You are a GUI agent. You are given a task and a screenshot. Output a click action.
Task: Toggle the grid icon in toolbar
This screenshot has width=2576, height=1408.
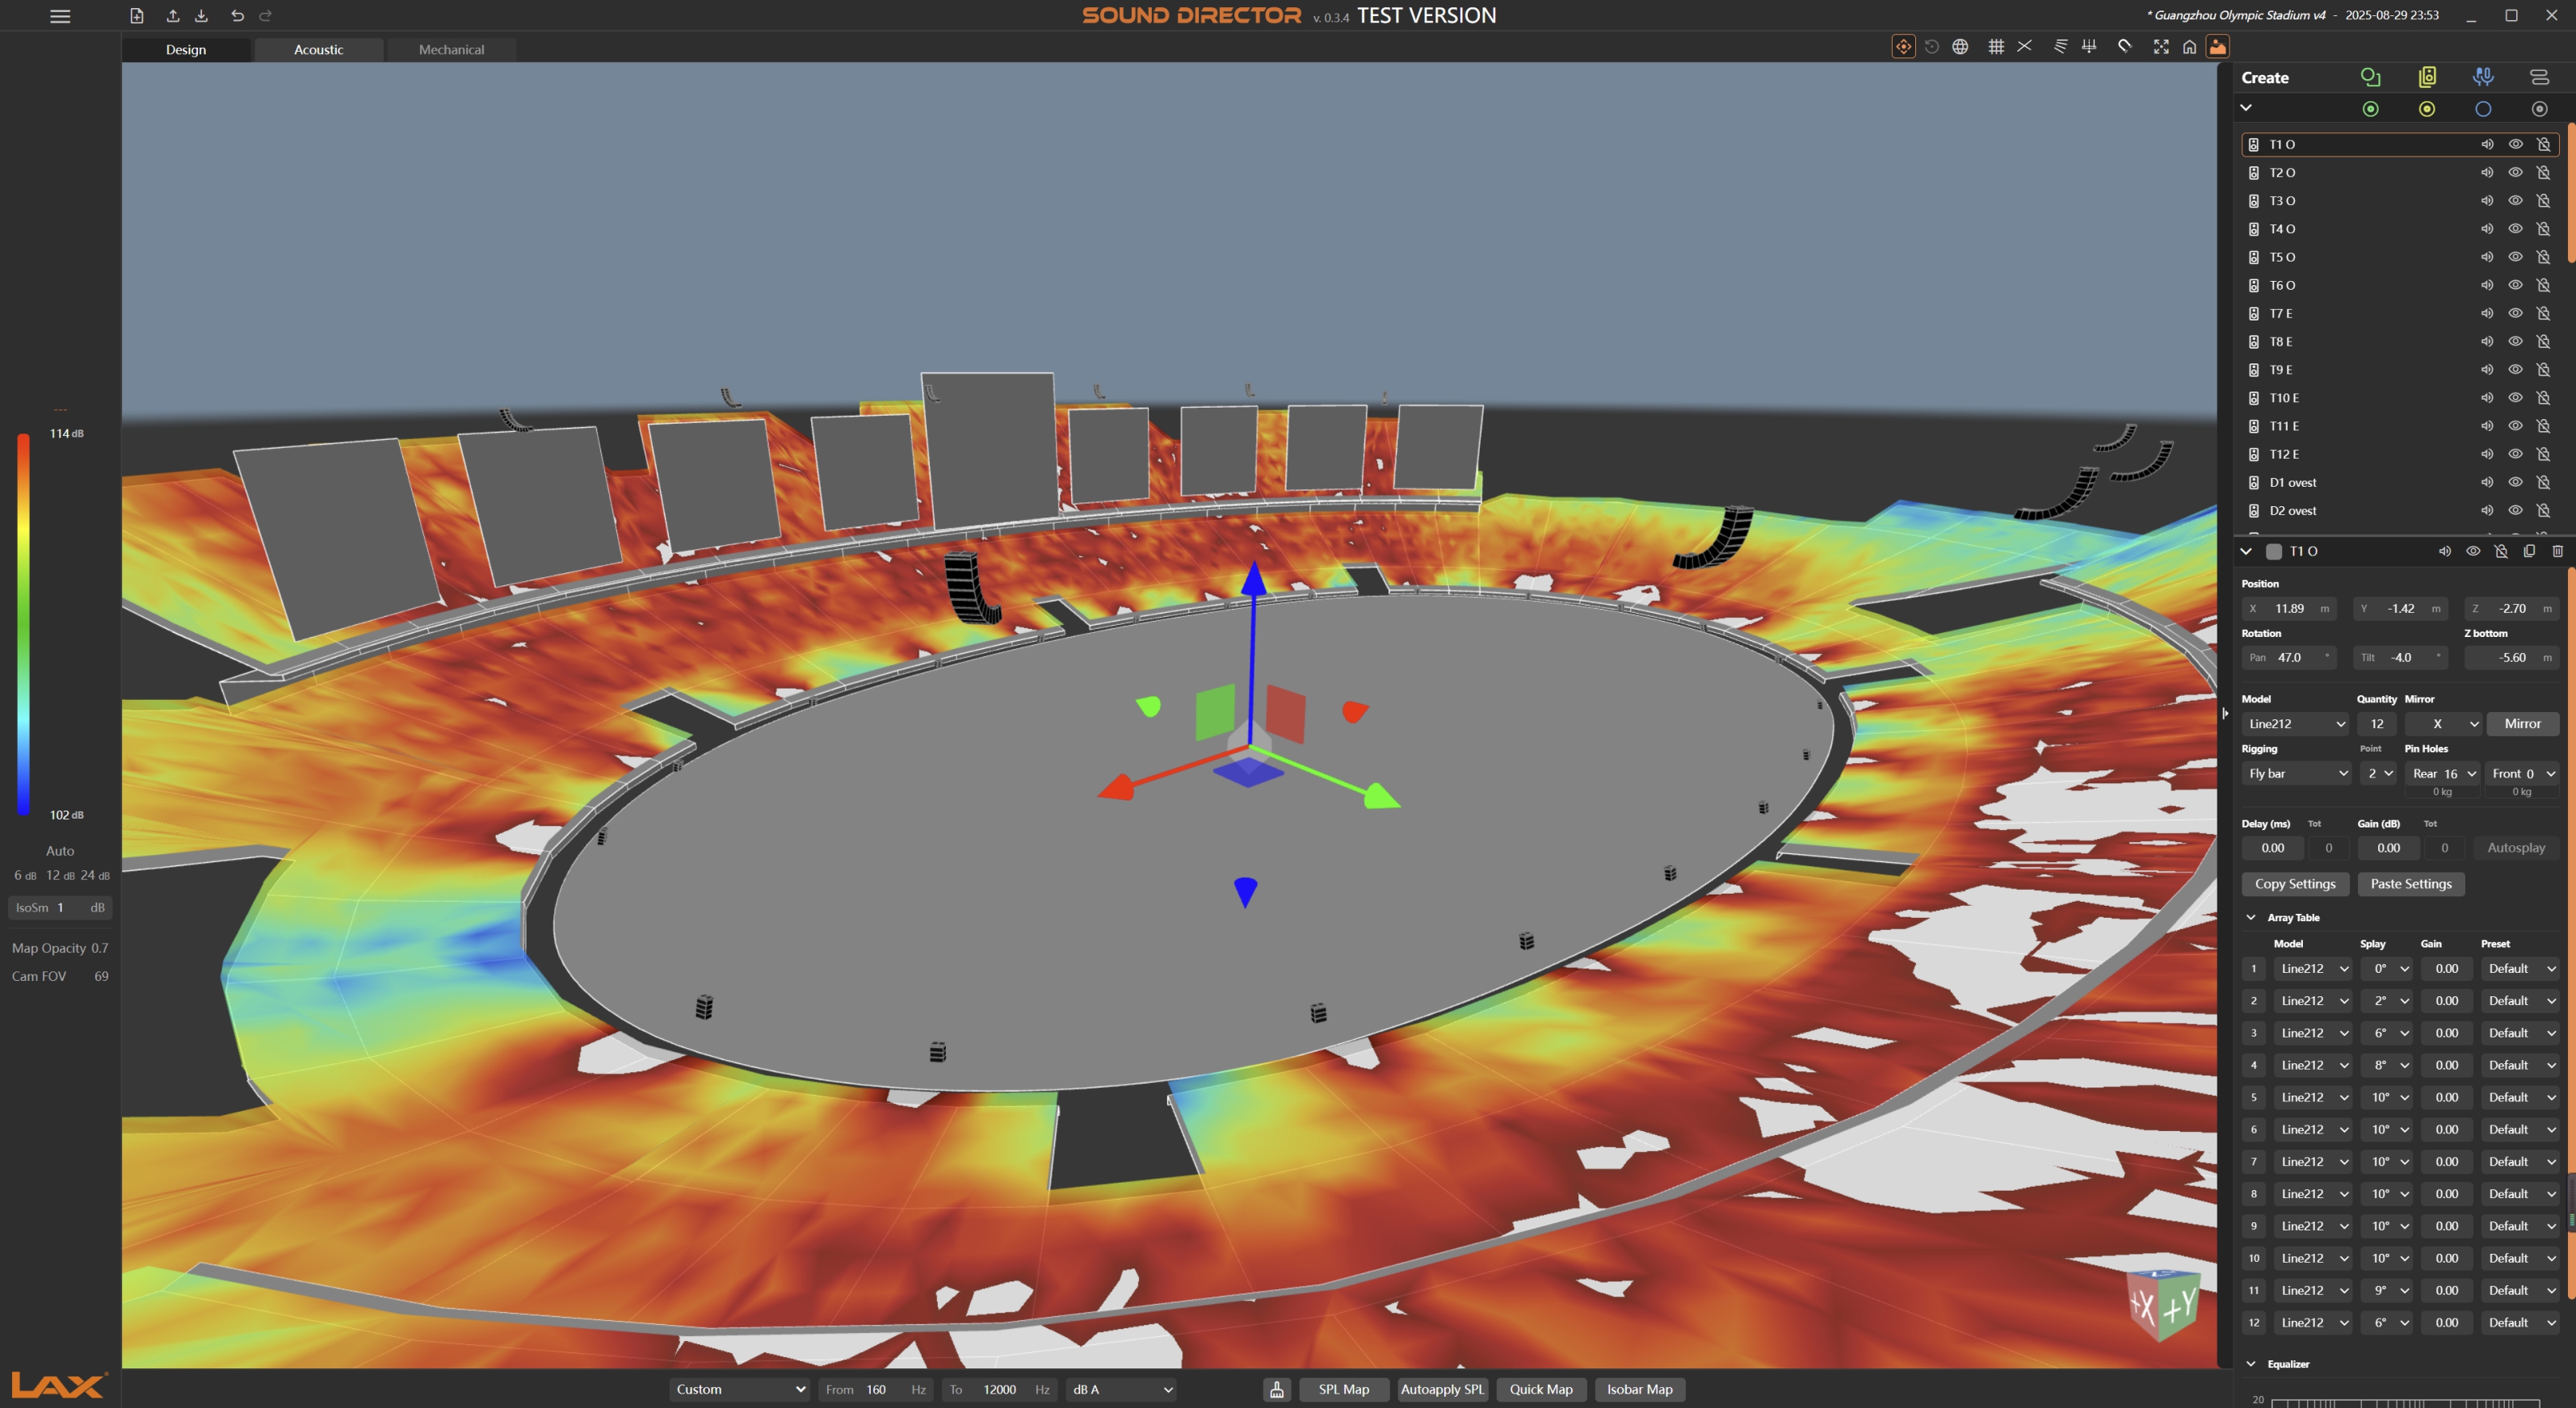pyautogui.click(x=1996, y=47)
